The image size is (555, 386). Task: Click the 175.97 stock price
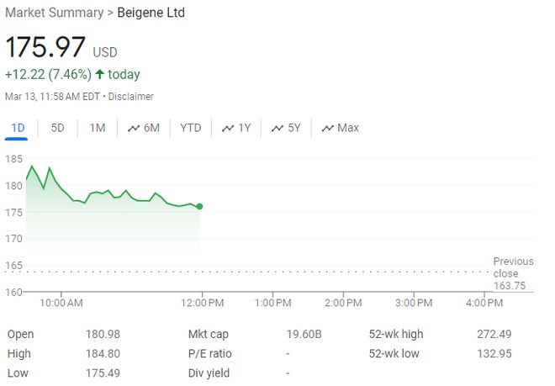[x=44, y=47]
